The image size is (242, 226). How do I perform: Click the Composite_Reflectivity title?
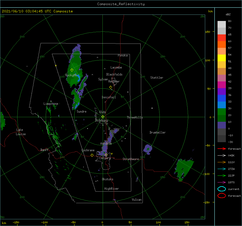[121, 4]
